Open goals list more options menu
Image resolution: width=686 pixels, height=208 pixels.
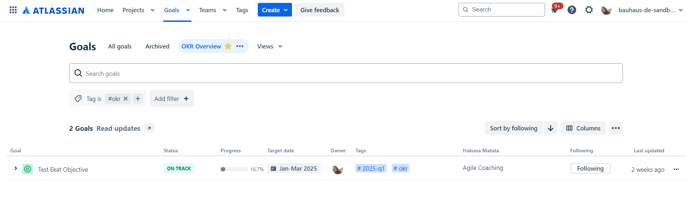point(616,128)
